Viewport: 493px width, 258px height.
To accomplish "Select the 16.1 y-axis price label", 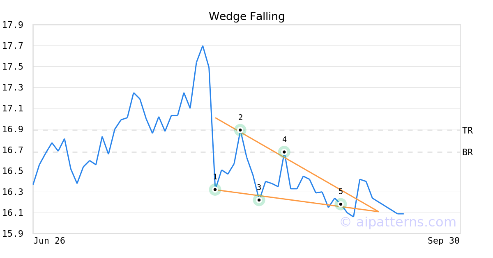I will coord(12,213).
